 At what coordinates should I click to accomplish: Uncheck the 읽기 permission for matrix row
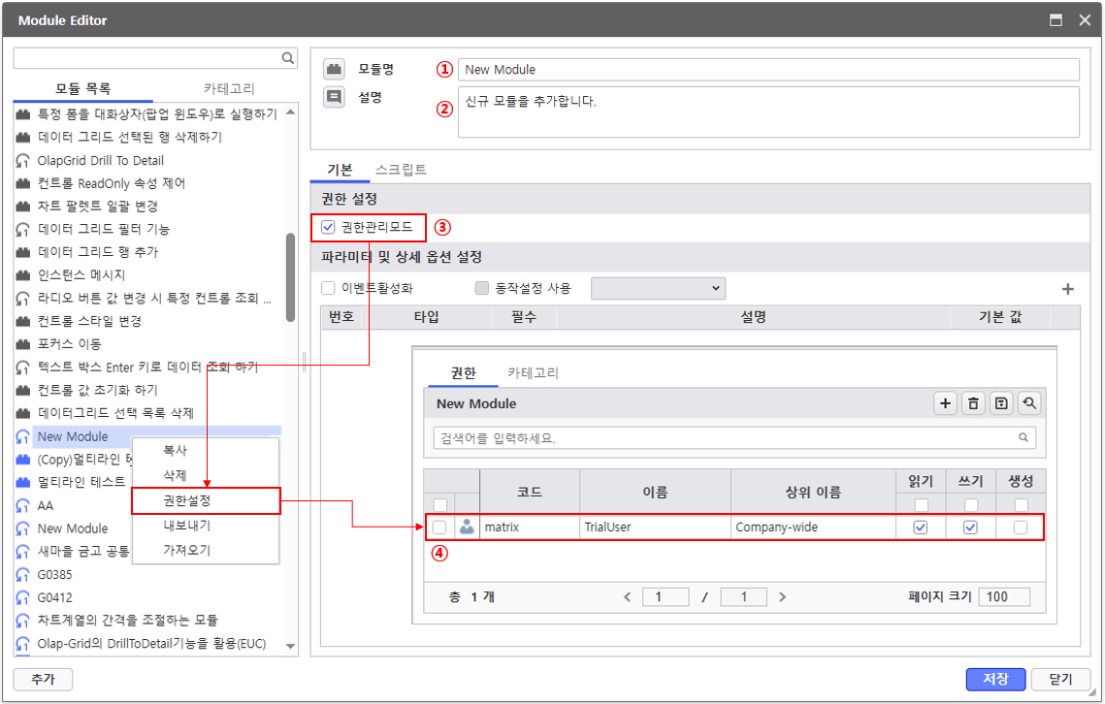921,528
